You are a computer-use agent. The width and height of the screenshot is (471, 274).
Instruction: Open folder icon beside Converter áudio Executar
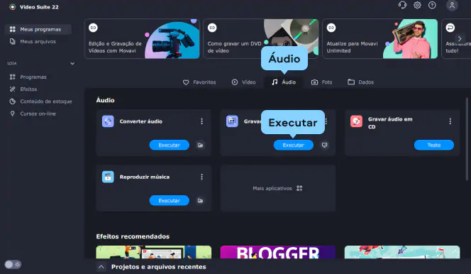(200, 145)
